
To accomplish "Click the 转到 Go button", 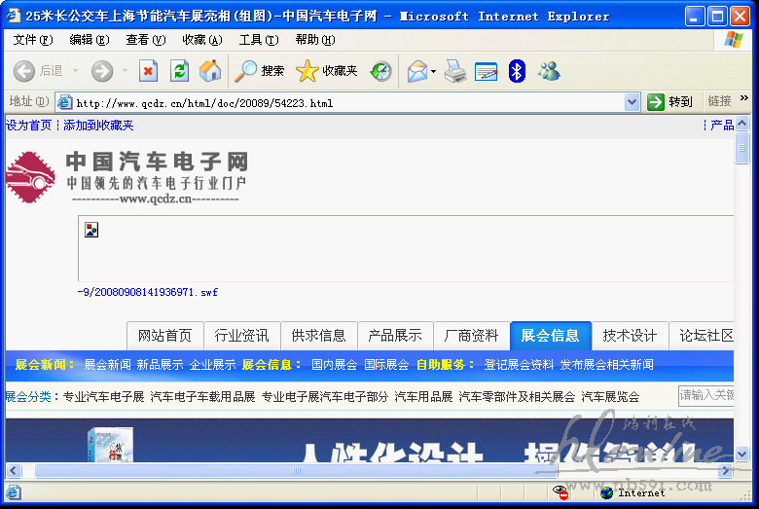I will 669,102.
